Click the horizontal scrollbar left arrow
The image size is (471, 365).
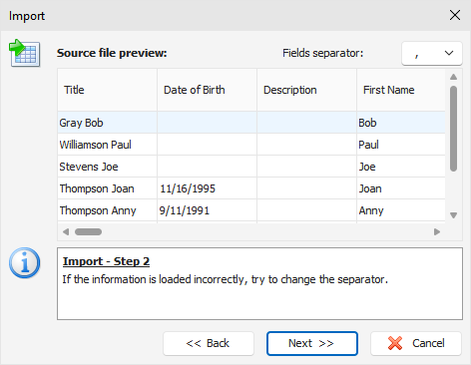pyautogui.click(x=66, y=231)
